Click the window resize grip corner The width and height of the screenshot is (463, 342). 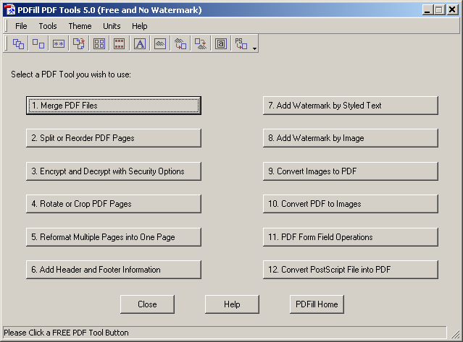click(x=455, y=334)
